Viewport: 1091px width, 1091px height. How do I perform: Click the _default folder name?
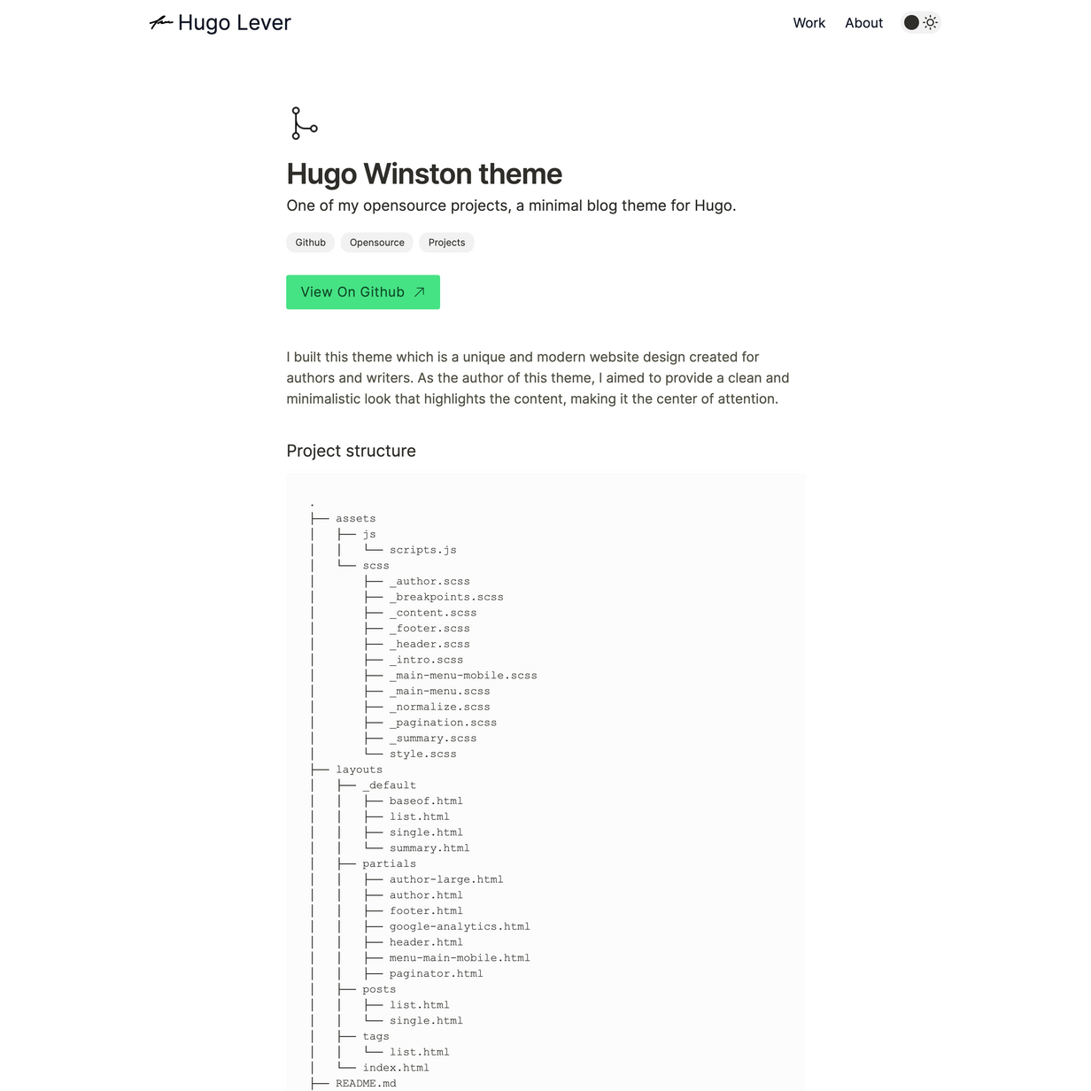tap(389, 786)
